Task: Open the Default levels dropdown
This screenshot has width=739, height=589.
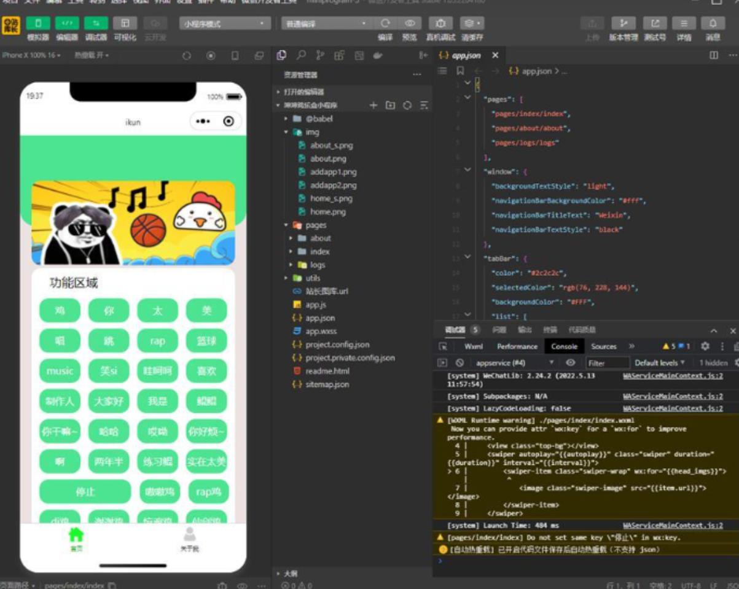Action: [x=660, y=363]
